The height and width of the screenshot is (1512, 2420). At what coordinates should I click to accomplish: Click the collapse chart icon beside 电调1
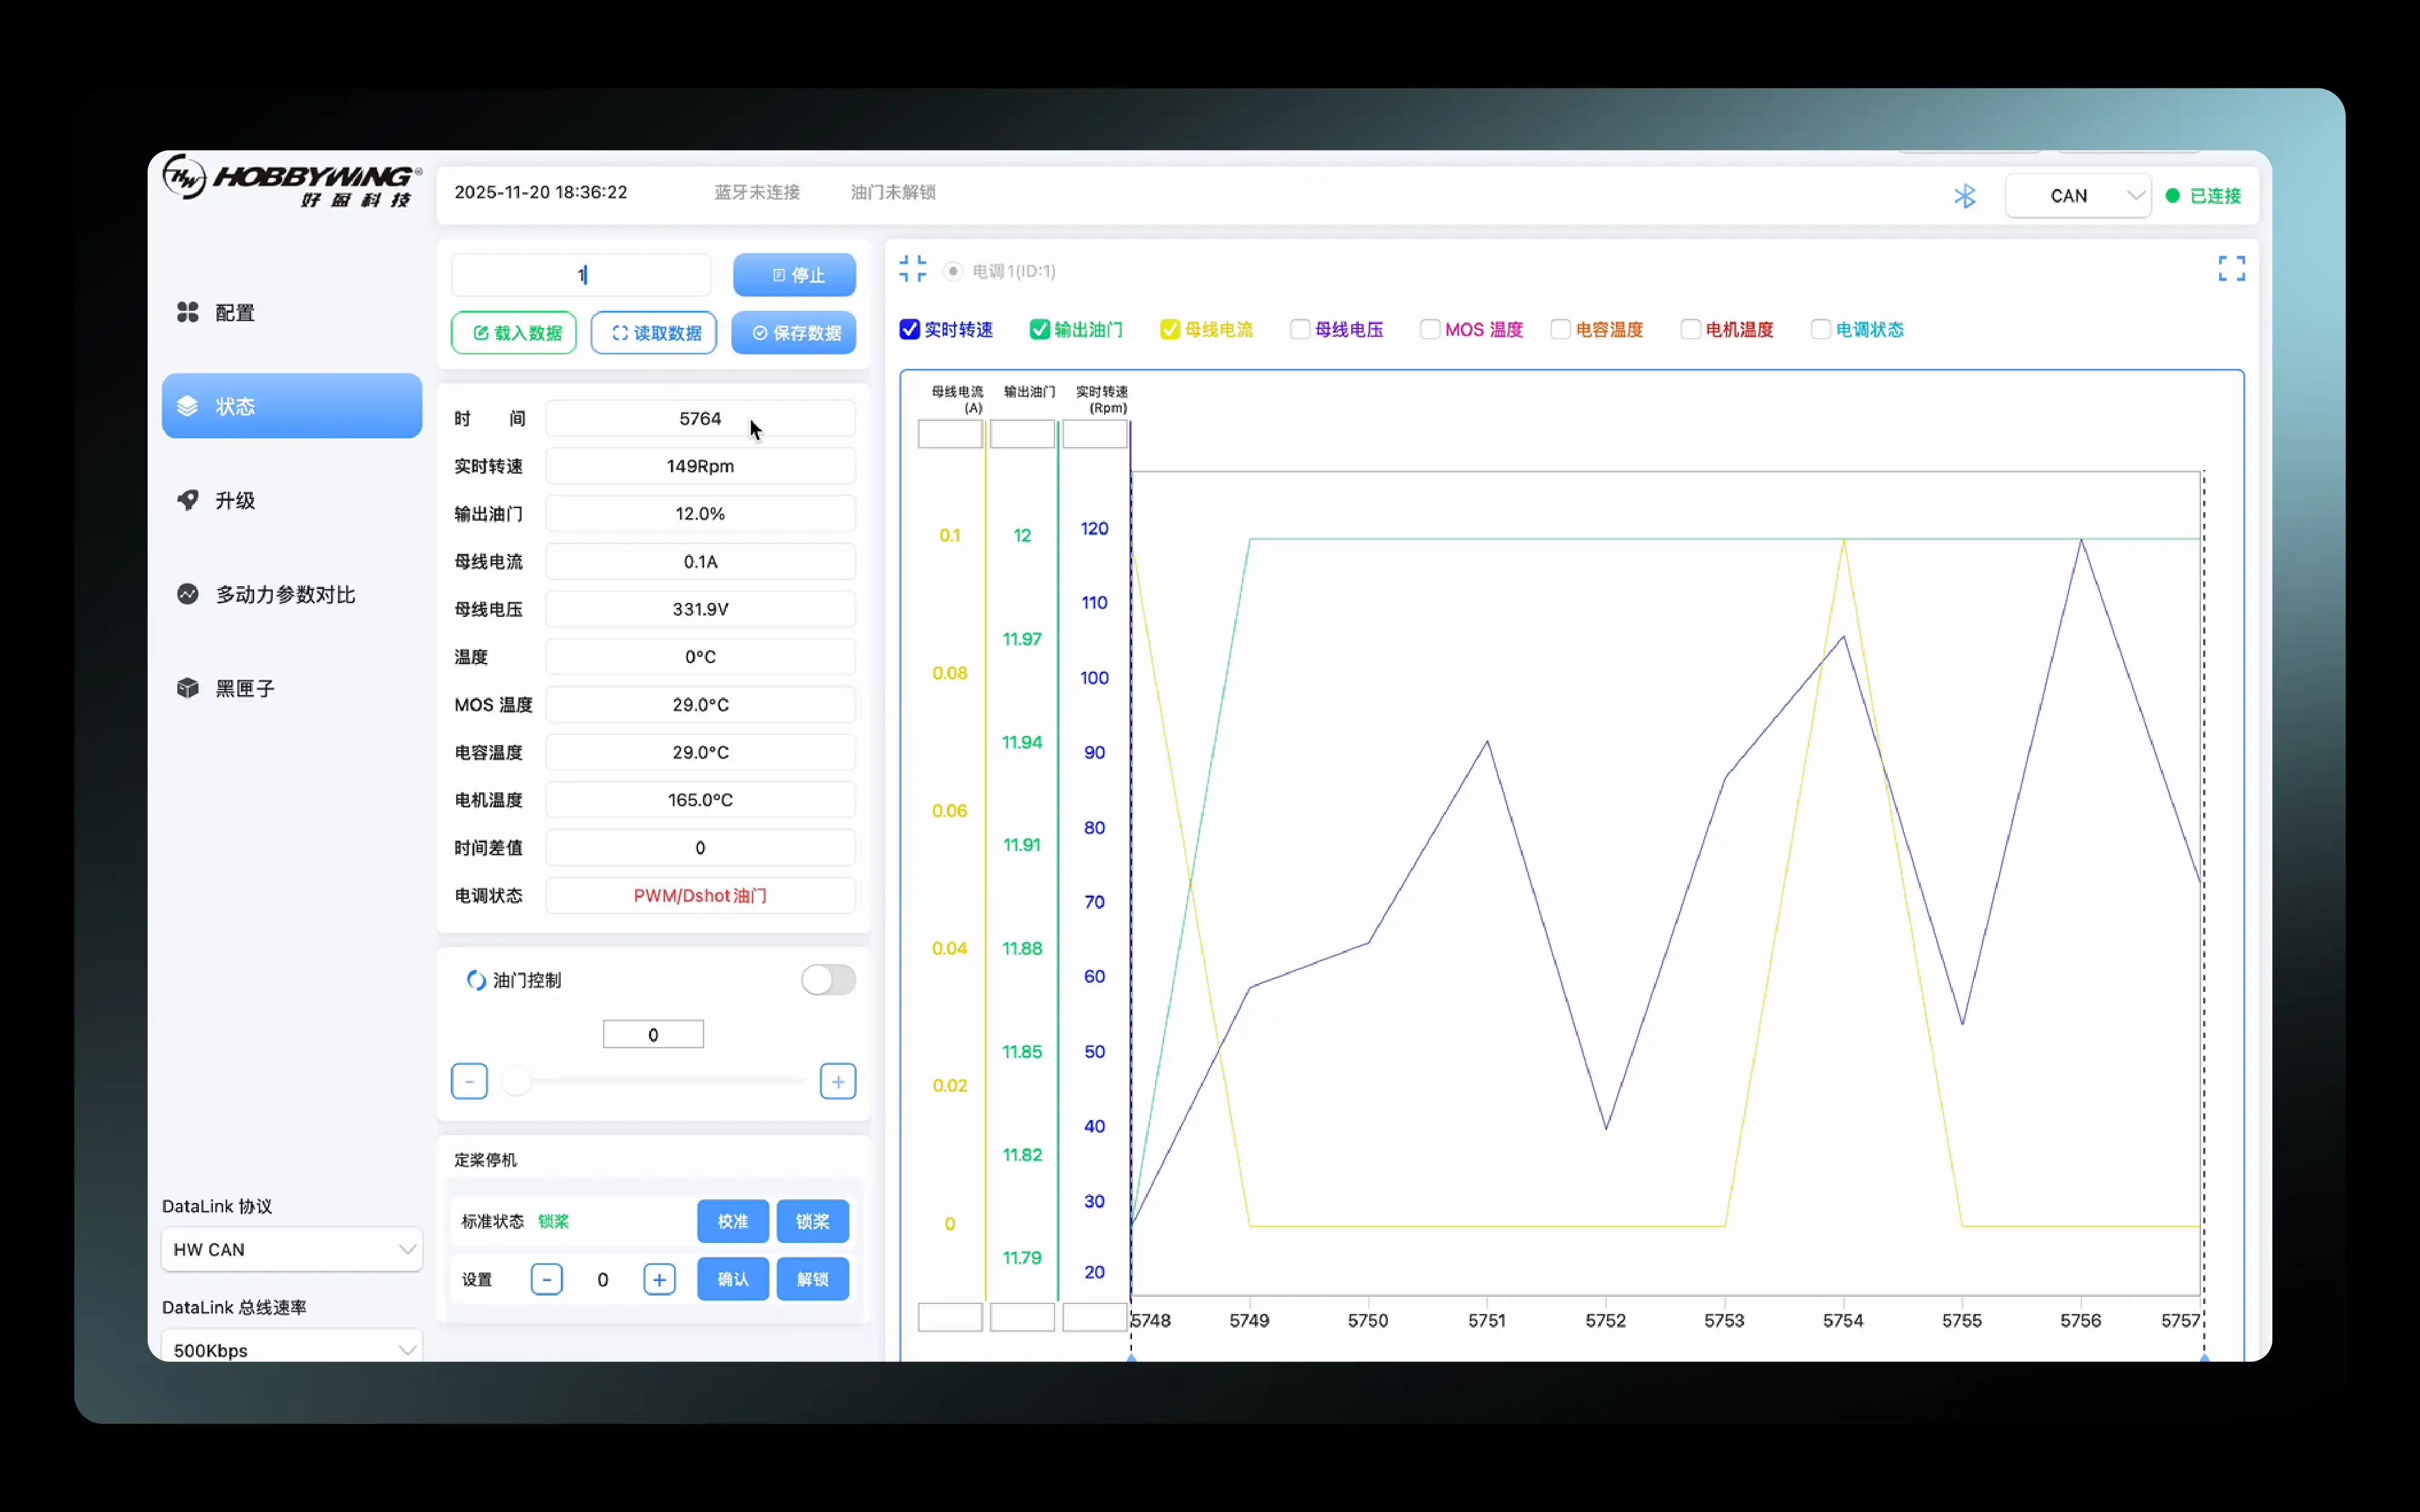912,269
